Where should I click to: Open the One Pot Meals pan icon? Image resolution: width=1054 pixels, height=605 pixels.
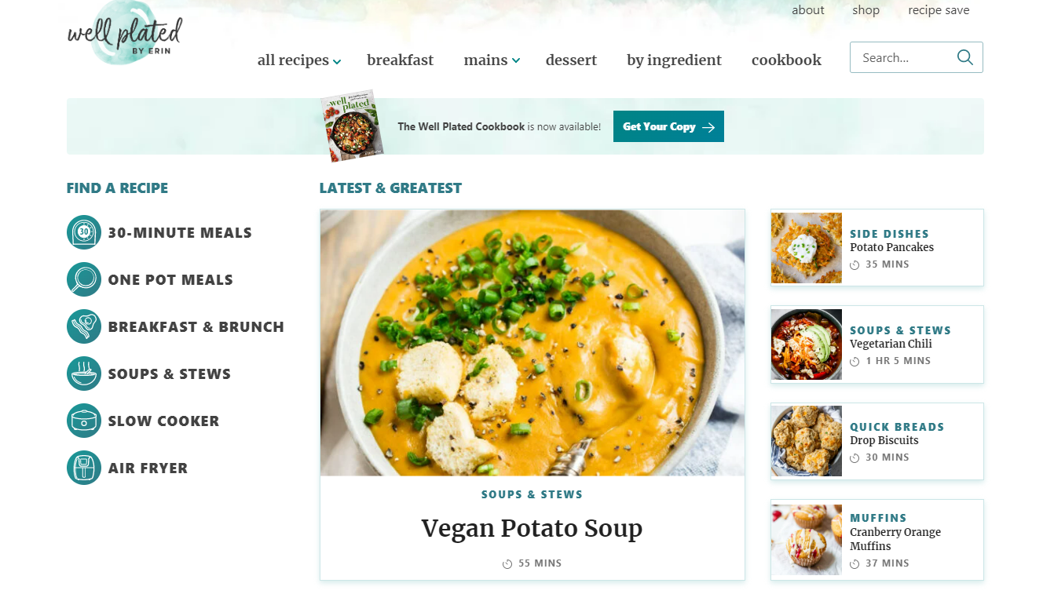pyautogui.click(x=84, y=279)
